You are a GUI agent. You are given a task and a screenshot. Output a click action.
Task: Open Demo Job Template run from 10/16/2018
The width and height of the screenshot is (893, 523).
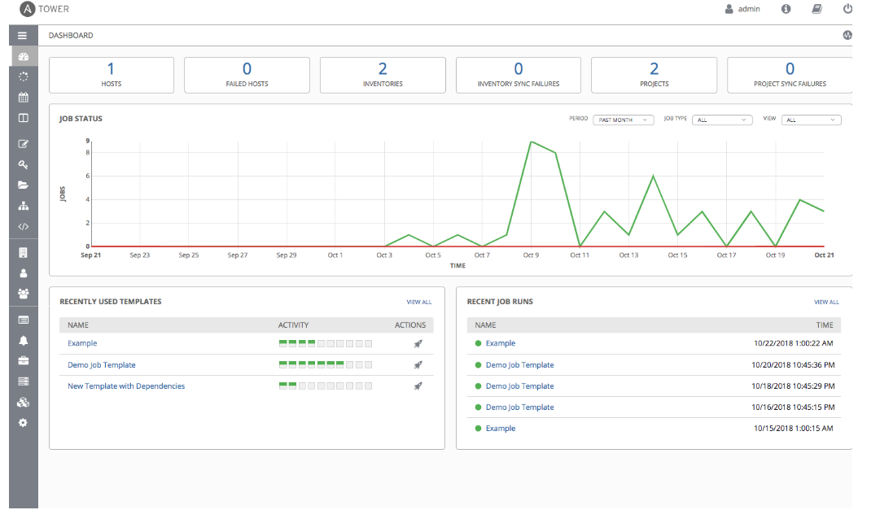520,407
